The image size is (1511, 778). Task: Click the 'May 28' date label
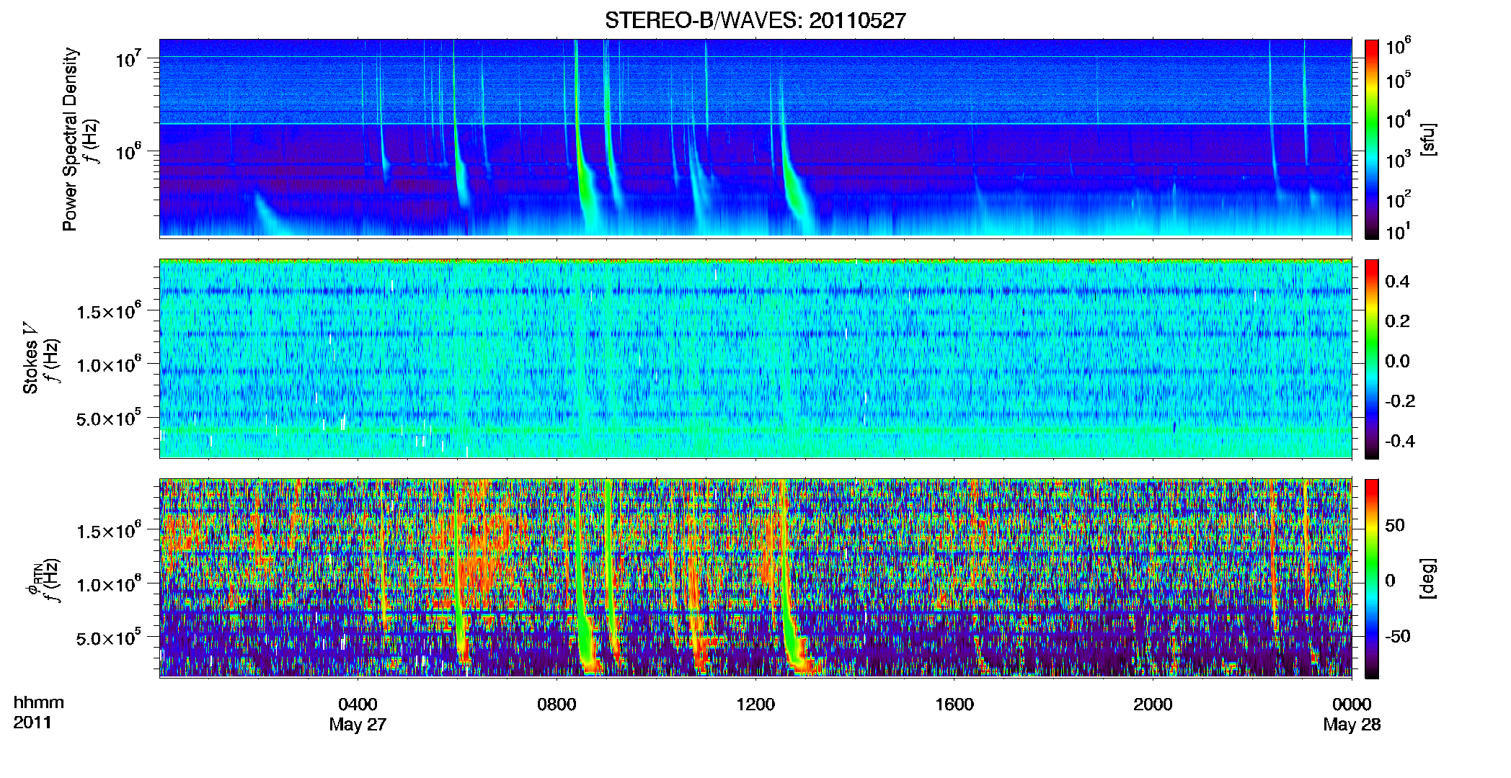click(x=1352, y=725)
